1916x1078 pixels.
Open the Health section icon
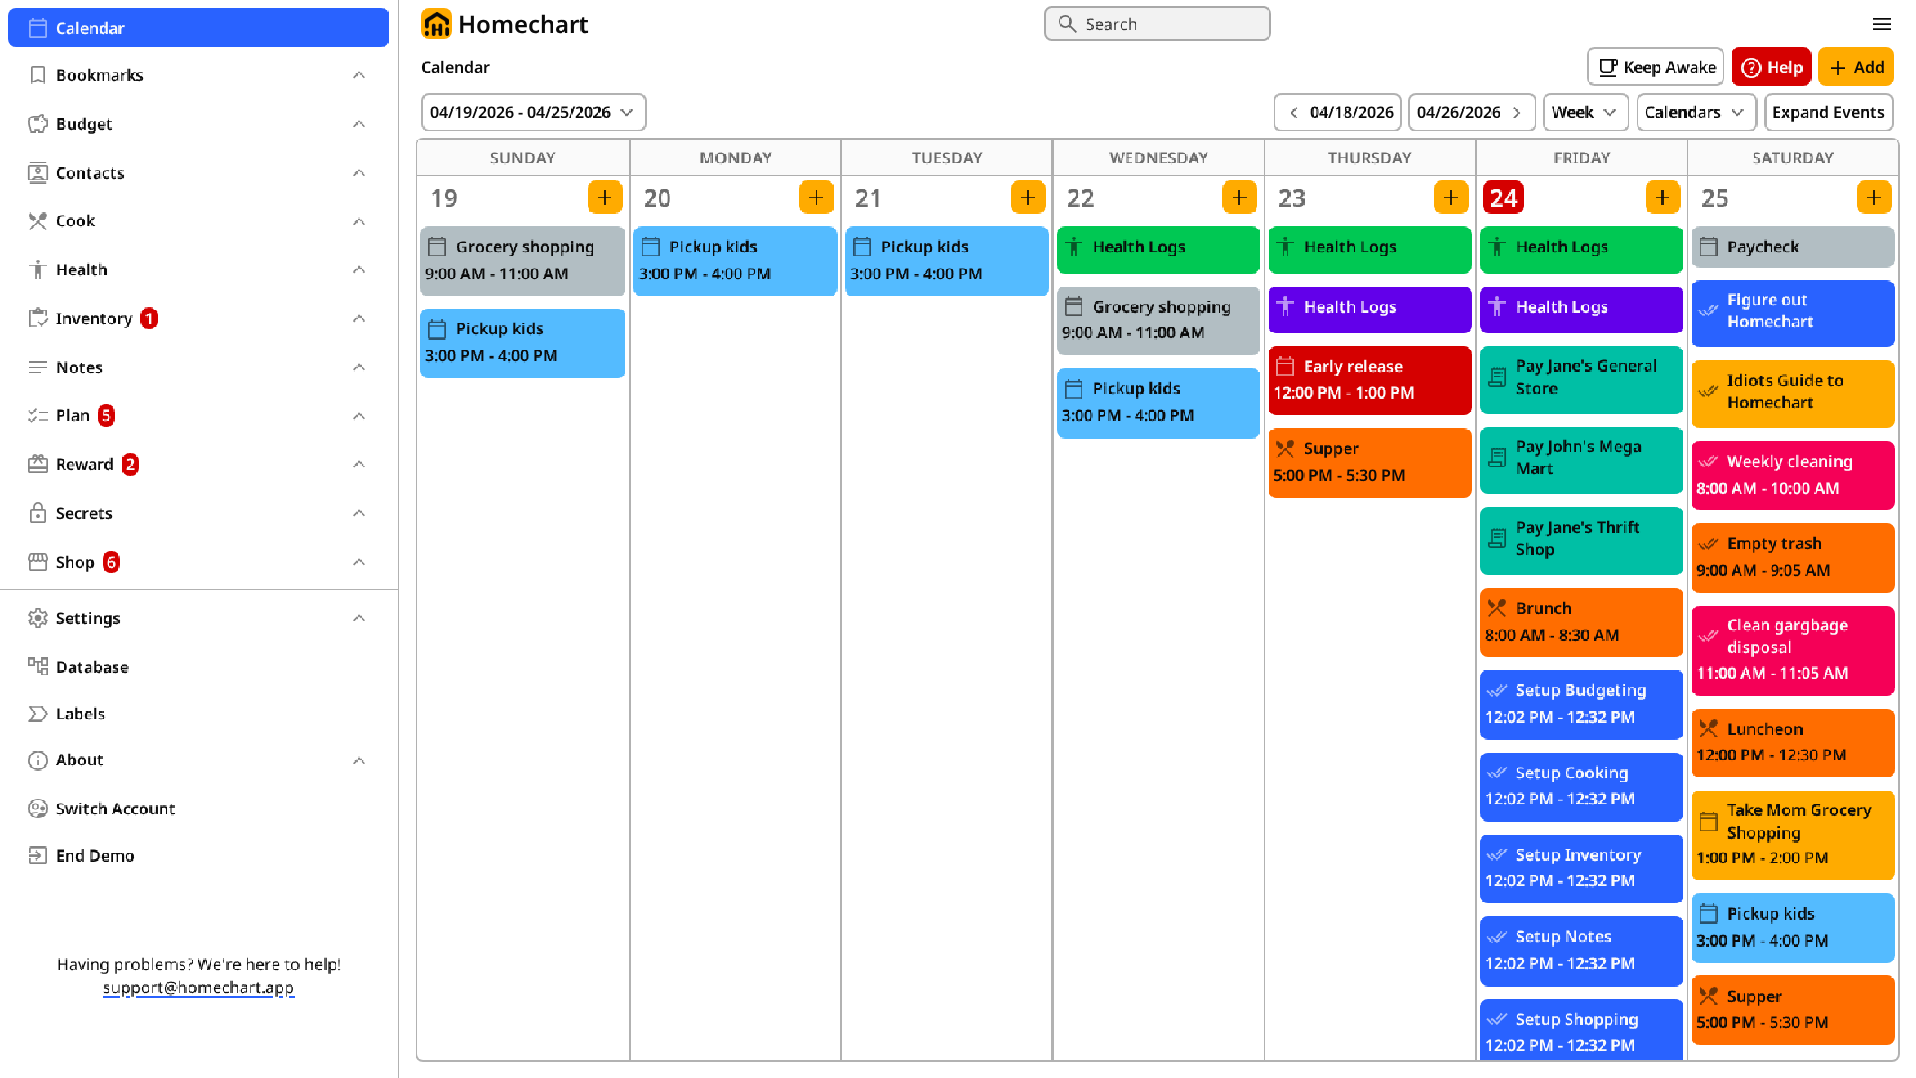(37, 269)
